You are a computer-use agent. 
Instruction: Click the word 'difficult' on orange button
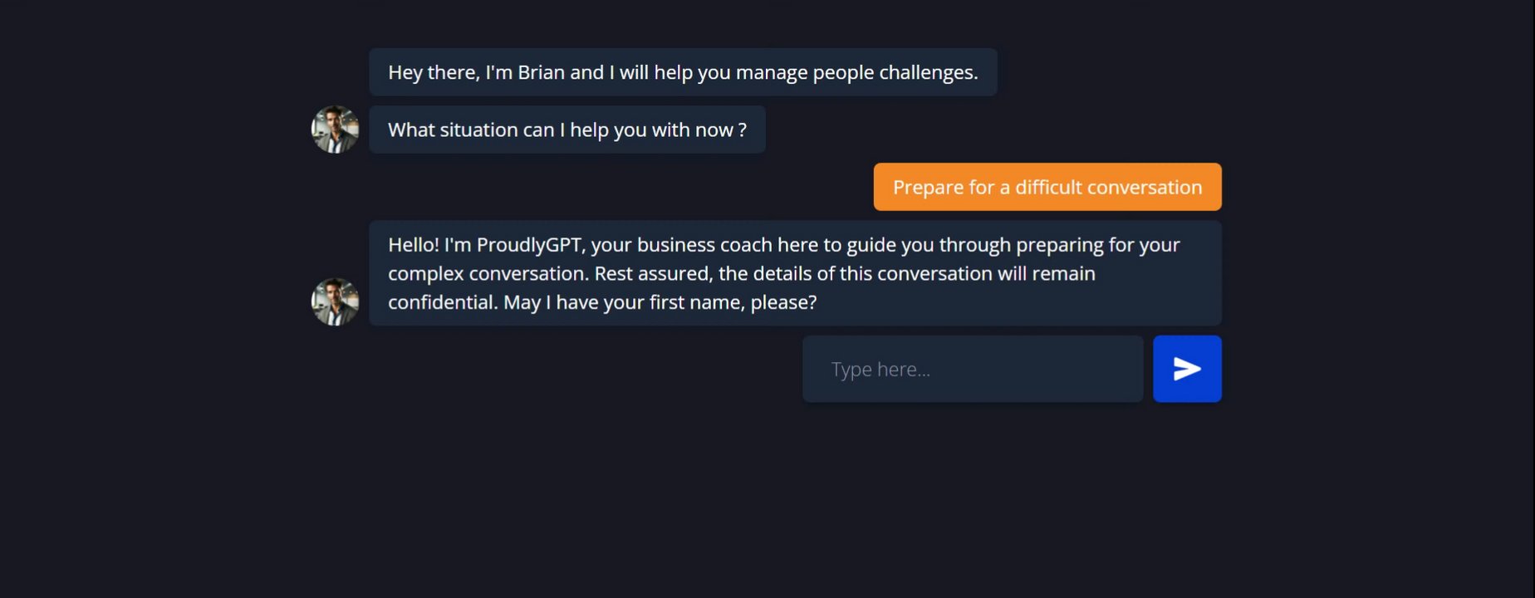pyautogui.click(x=1048, y=187)
